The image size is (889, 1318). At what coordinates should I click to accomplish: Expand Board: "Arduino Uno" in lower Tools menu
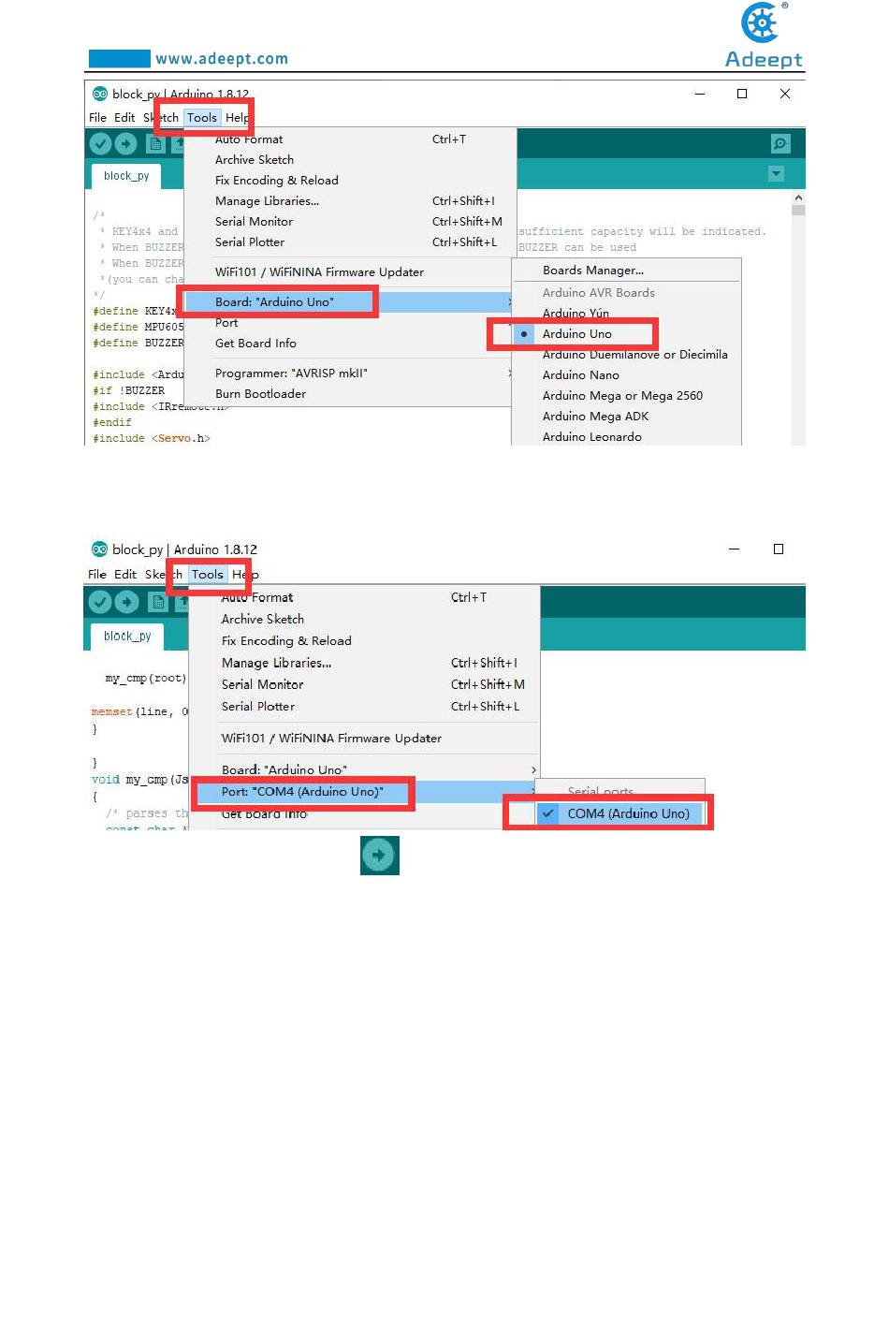(x=365, y=769)
